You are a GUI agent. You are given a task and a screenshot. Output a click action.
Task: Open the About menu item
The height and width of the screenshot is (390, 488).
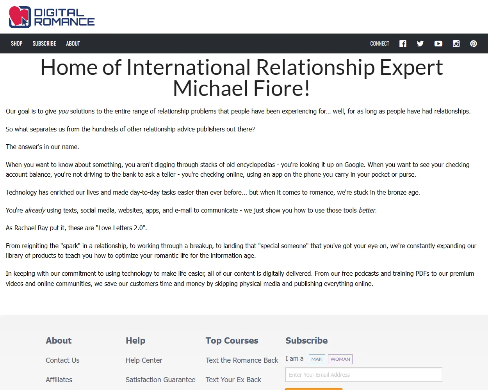tap(73, 43)
